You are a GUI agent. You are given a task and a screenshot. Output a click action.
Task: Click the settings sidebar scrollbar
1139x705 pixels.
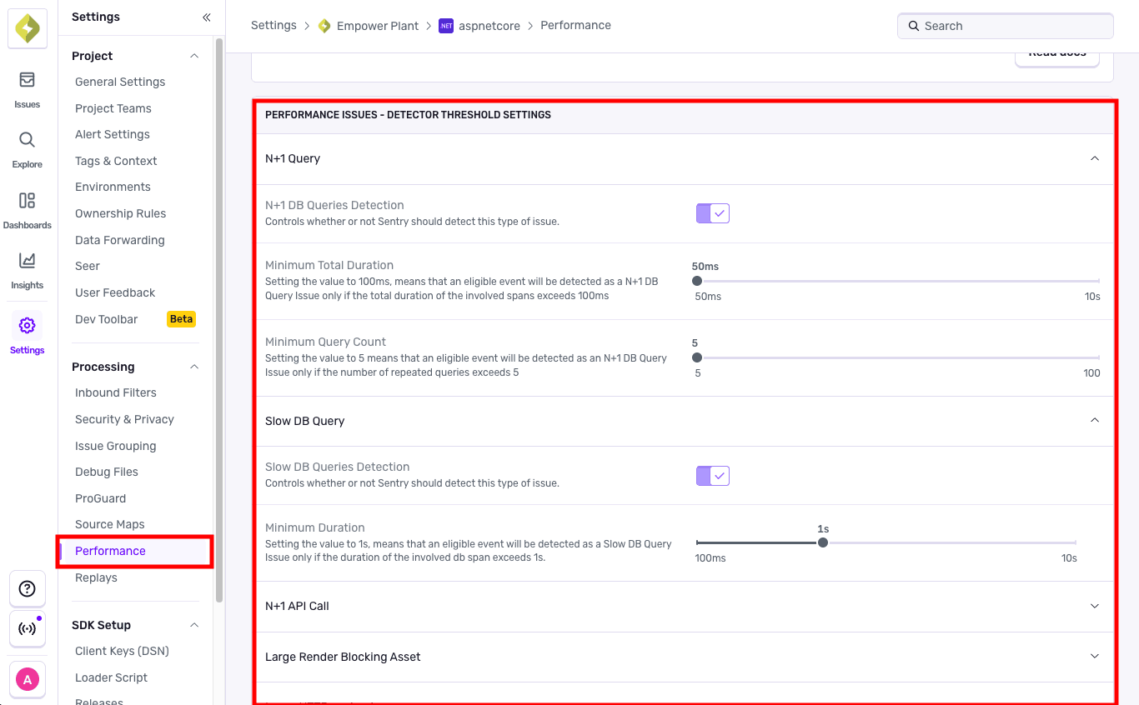click(219, 320)
